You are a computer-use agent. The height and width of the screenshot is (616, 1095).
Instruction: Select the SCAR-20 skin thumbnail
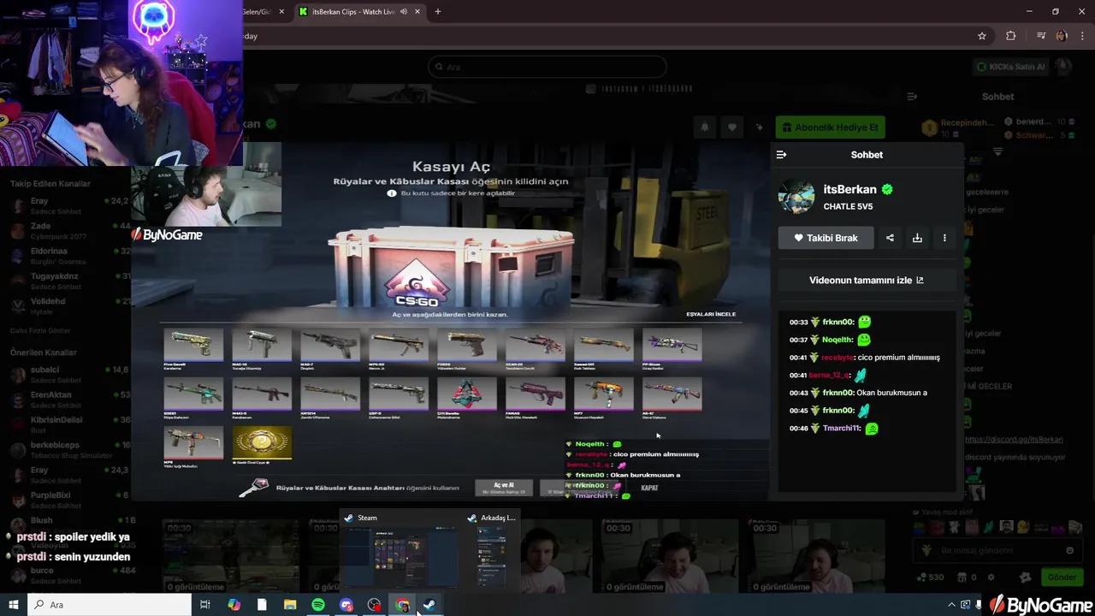[536, 346]
